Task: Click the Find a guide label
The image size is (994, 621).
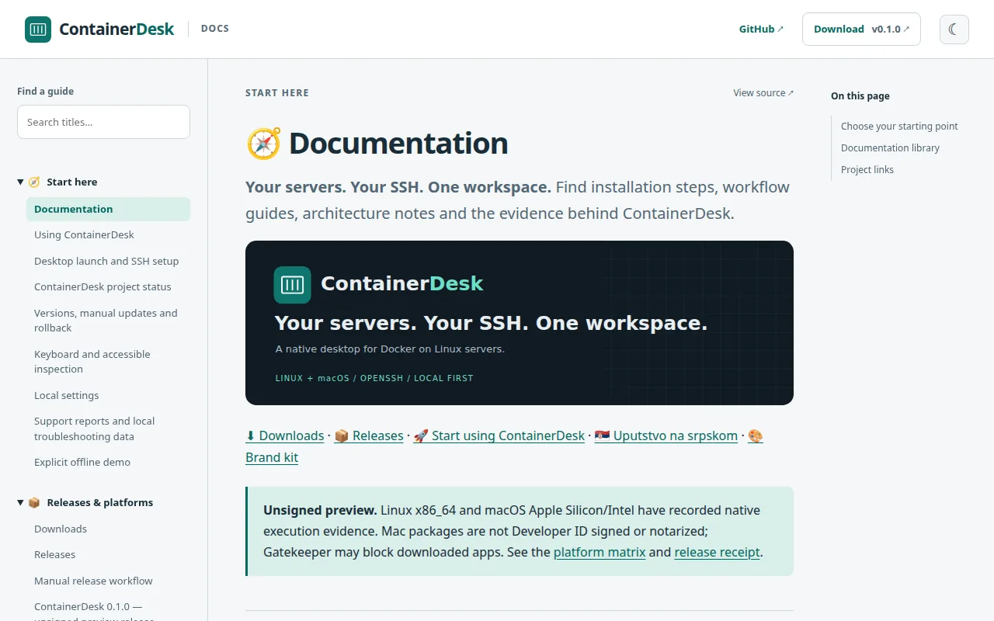Action: (x=46, y=92)
